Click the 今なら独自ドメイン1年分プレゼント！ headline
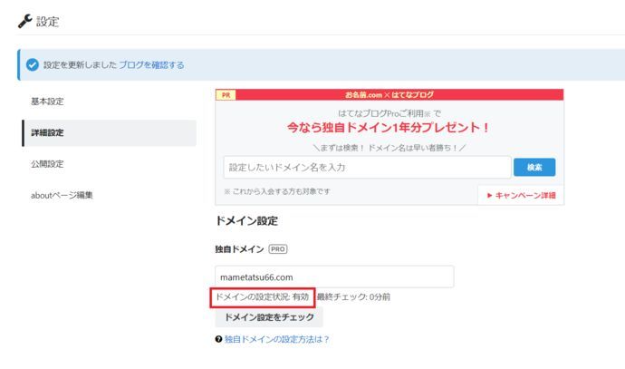This screenshot has height=369, width=625. 388,128
